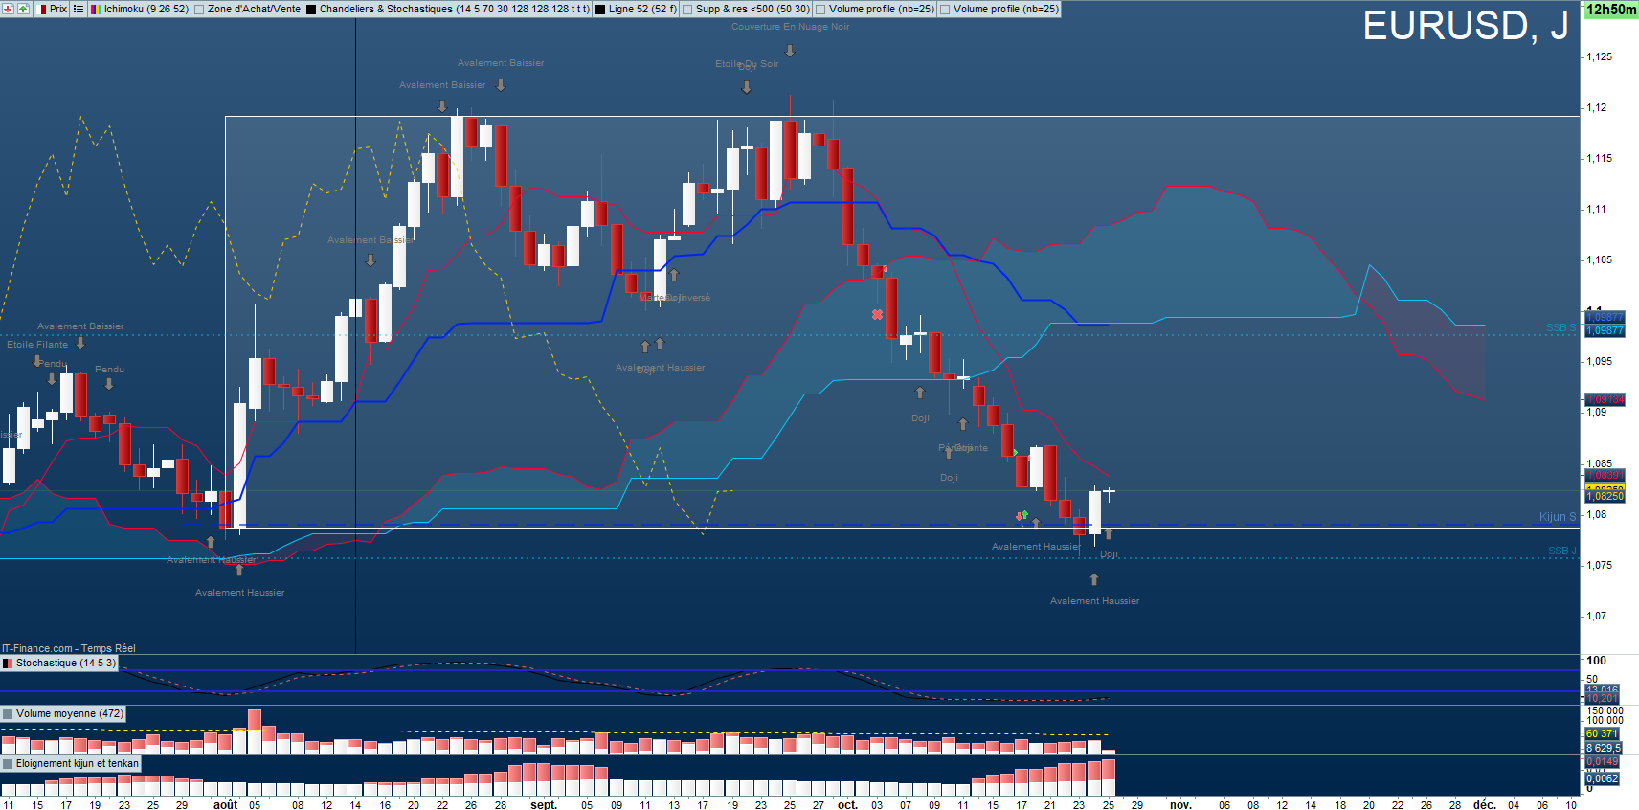Open the Prix indicator settings label
The image size is (1639, 810).
[x=58, y=9]
